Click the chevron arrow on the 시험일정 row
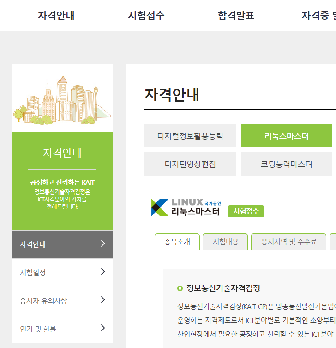The height and width of the screenshot is (348, 336). pyautogui.click(x=102, y=272)
